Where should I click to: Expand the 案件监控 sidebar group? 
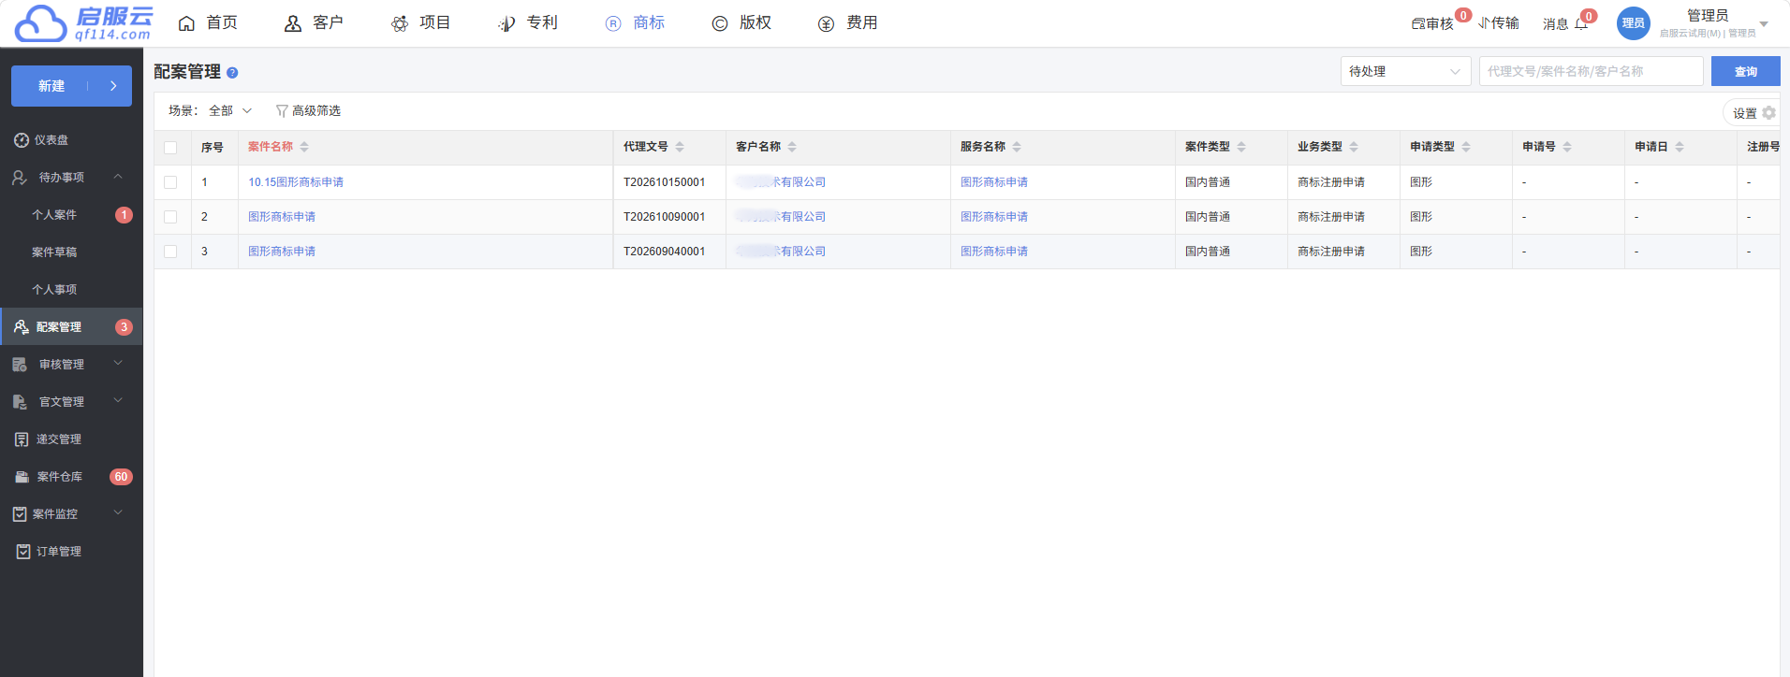coord(118,513)
